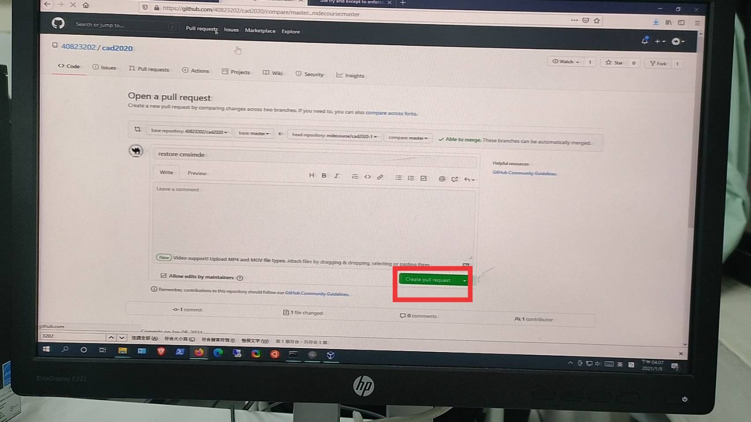Open Brave browser from taskbar
The image size is (751, 422).
pyautogui.click(x=161, y=351)
